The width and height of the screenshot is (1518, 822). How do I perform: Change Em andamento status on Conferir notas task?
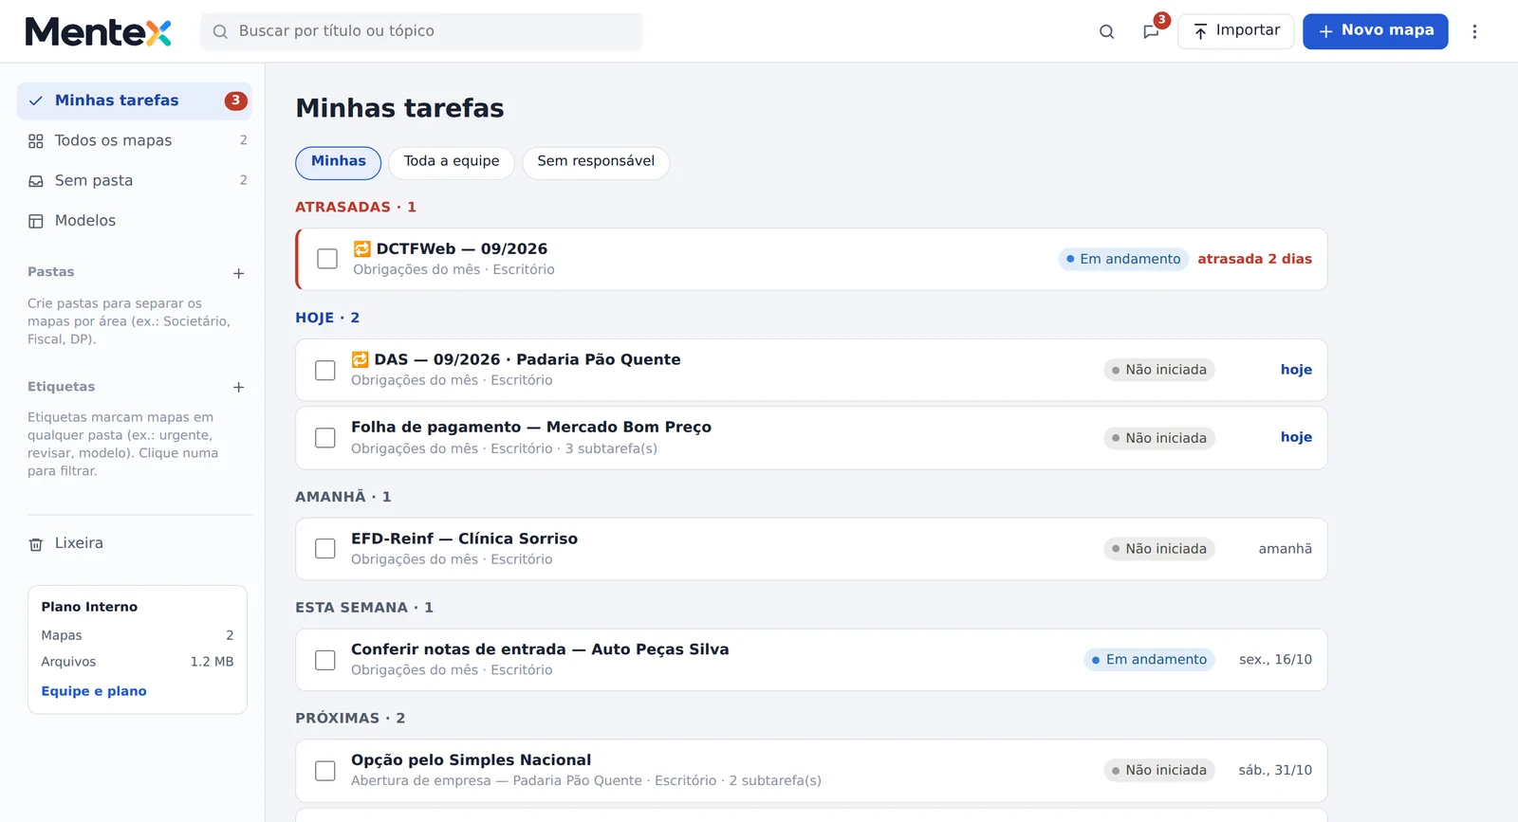1150,660
